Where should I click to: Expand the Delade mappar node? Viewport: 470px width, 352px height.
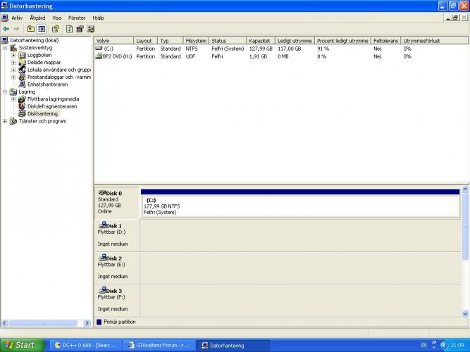[13, 62]
